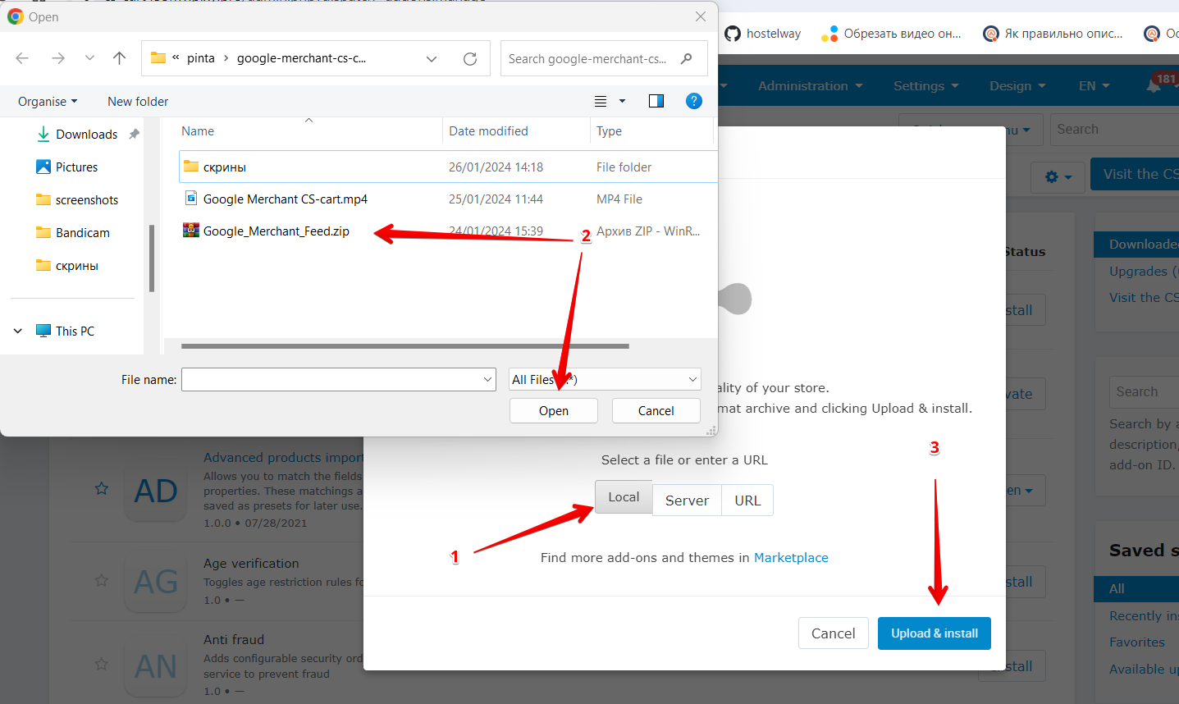Go up one folder level
1179x704 pixels.
(120, 58)
